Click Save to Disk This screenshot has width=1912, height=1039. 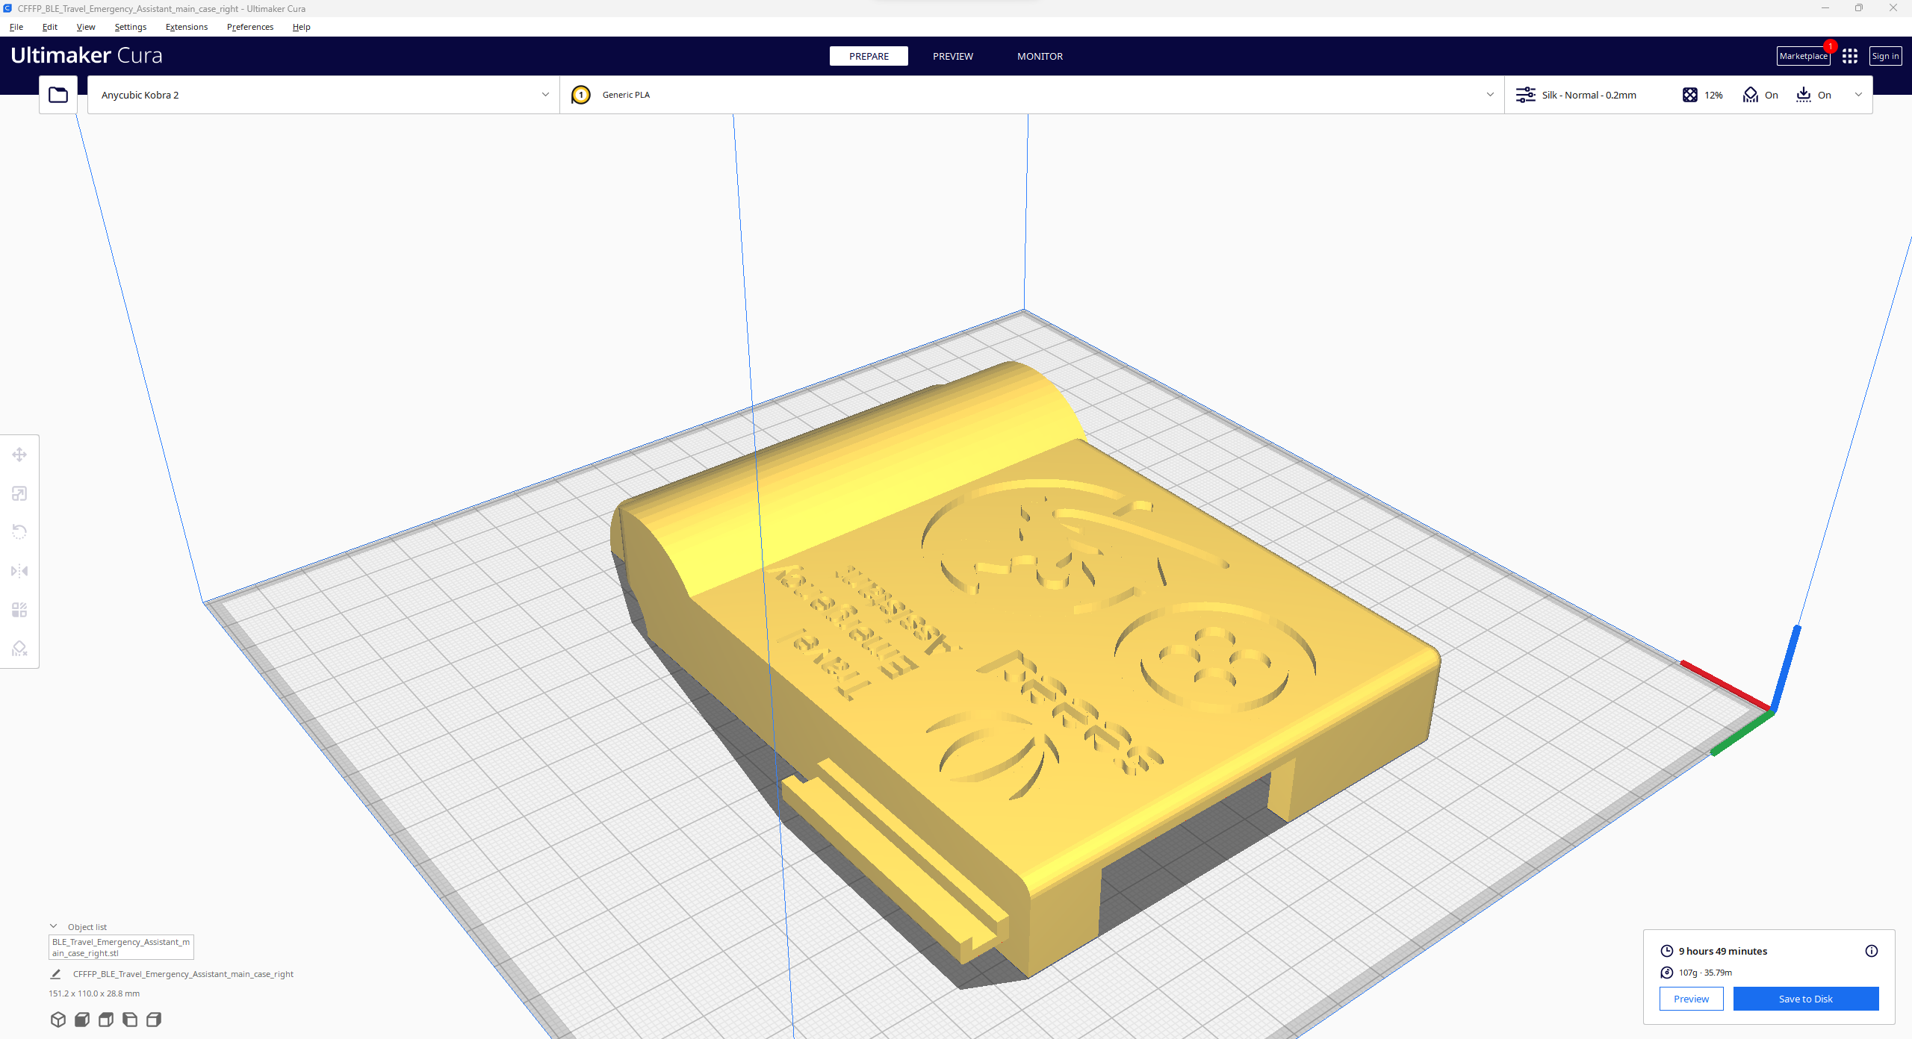click(x=1806, y=999)
